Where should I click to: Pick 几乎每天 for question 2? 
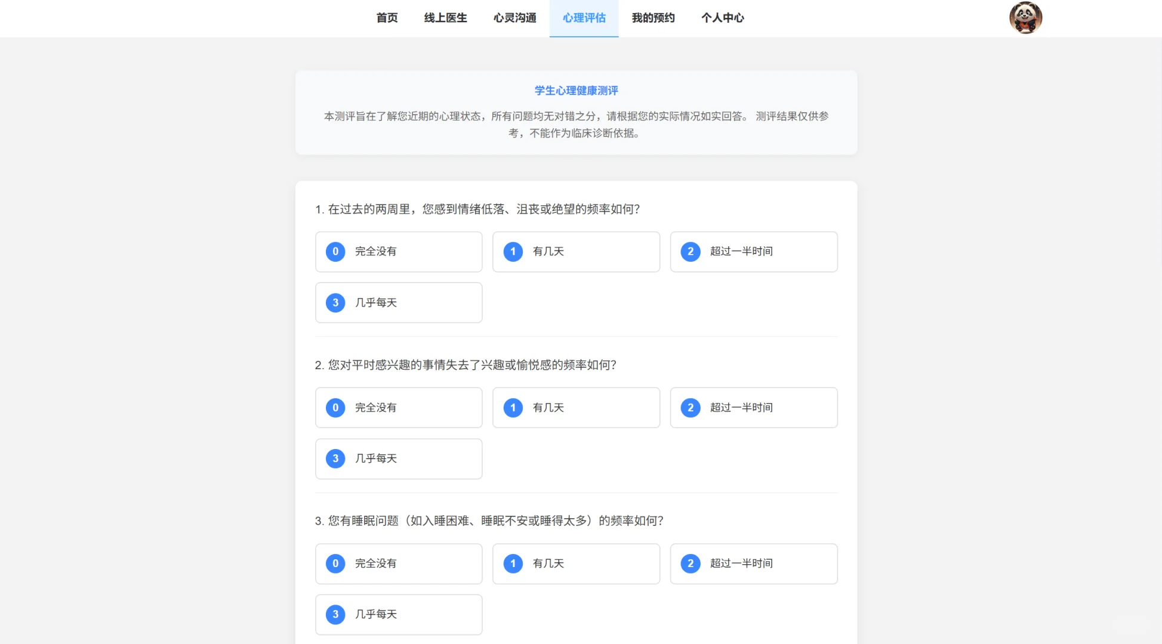click(x=398, y=459)
